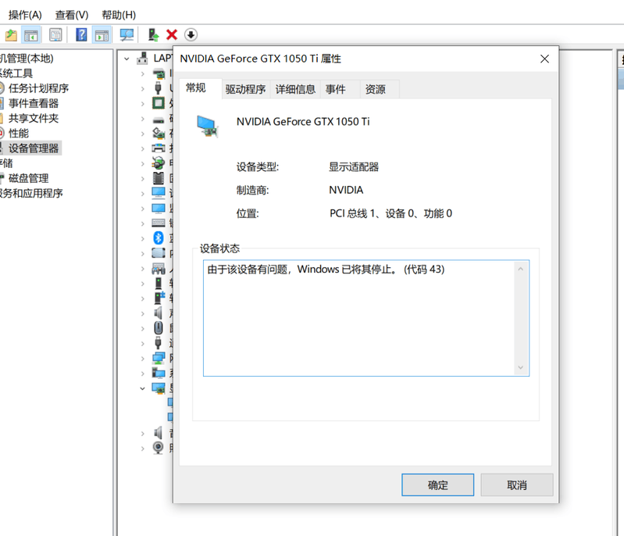The image size is (624, 536).
Task: Select the camera device category icon
Action: click(x=159, y=448)
